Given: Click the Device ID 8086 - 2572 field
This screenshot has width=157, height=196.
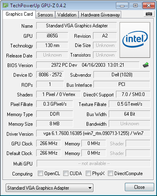Looking at the screenshot, I should click(50, 75).
